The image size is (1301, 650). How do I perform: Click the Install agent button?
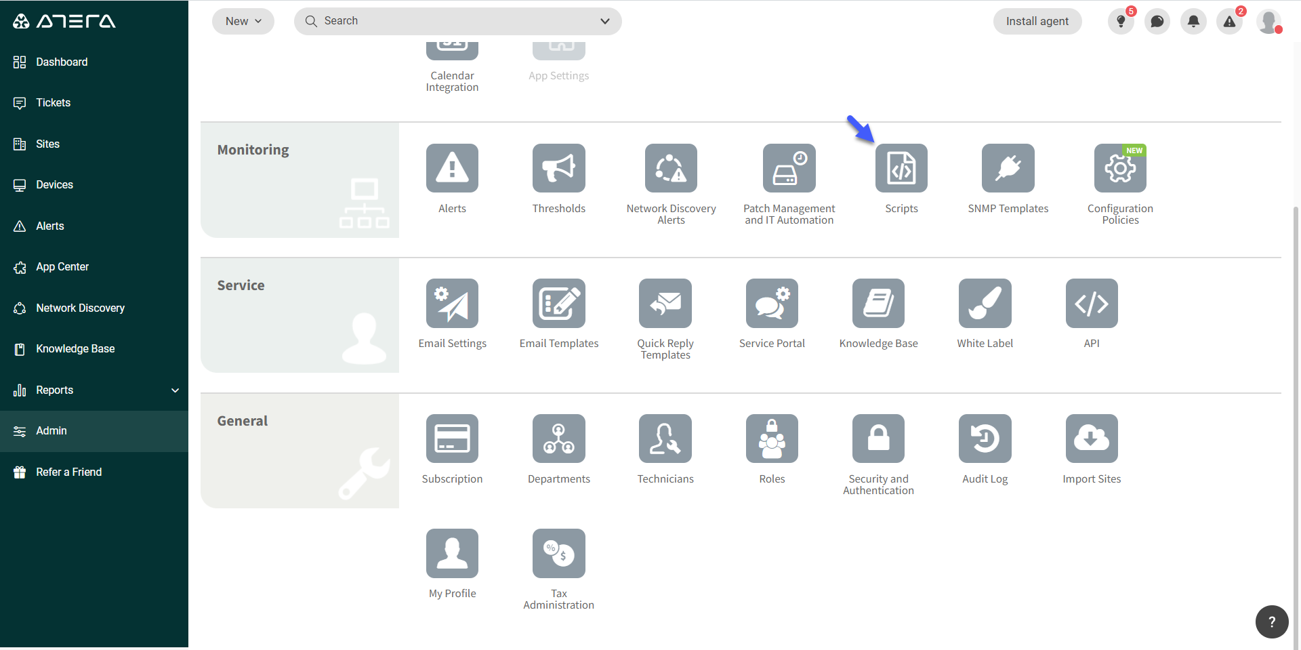(1037, 22)
